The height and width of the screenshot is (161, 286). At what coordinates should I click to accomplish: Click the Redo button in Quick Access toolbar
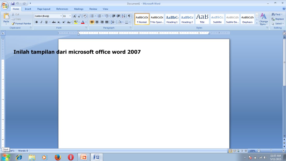[24, 3]
